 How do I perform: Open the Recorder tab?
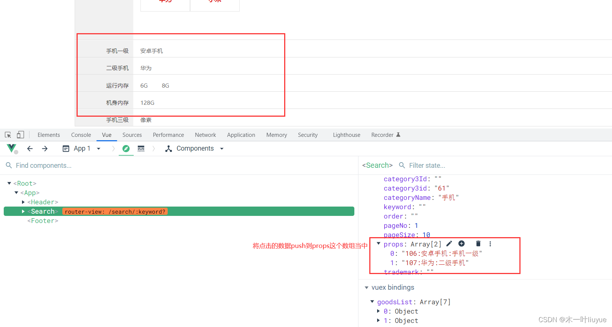(386, 135)
